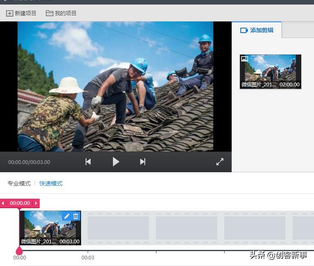Toggle fullscreen preview with the expand arrows
Image resolution: width=314 pixels, height=266 pixels.
(x=220, y=162)
